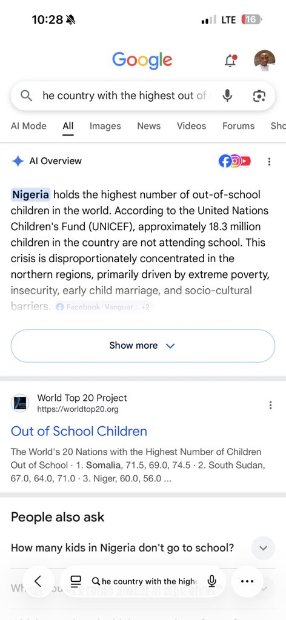This screenshot has height=620, width=286.
Task: Tap the microphone voice search icon
Action: click(x=227, y=96)
